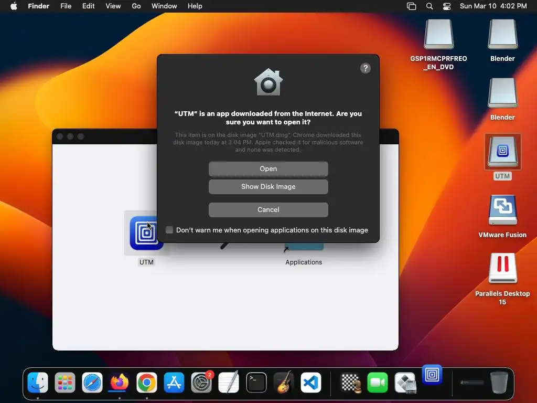Open the Edit menu
Image resolution: width=537 pixels, height=403 pixels.
point(88,6)
